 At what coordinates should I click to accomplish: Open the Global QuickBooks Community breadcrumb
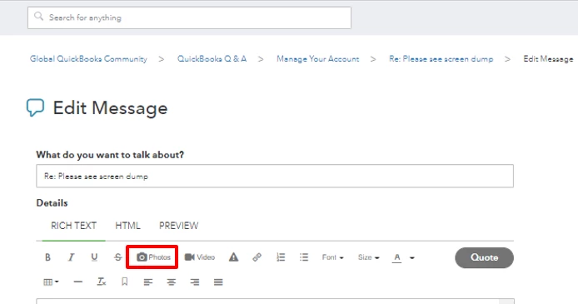tap(88, 59)
